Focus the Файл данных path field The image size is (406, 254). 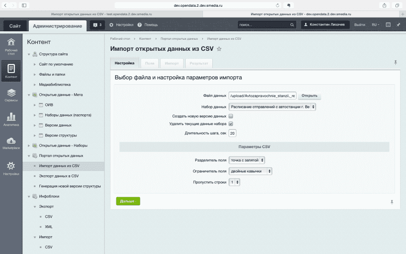(262, 96)
